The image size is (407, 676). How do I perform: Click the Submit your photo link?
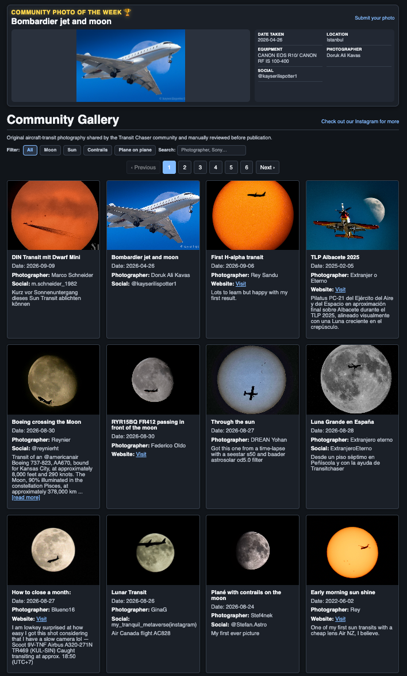pyautogui.click(x=374, y=18)
